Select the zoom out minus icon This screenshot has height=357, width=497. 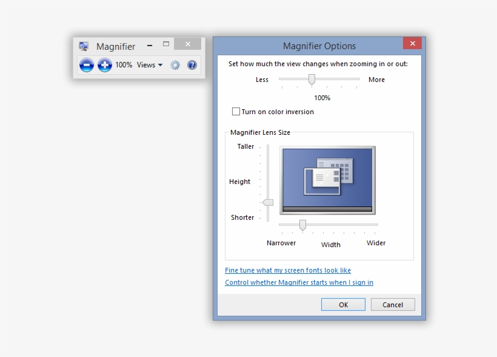(86, 65)
